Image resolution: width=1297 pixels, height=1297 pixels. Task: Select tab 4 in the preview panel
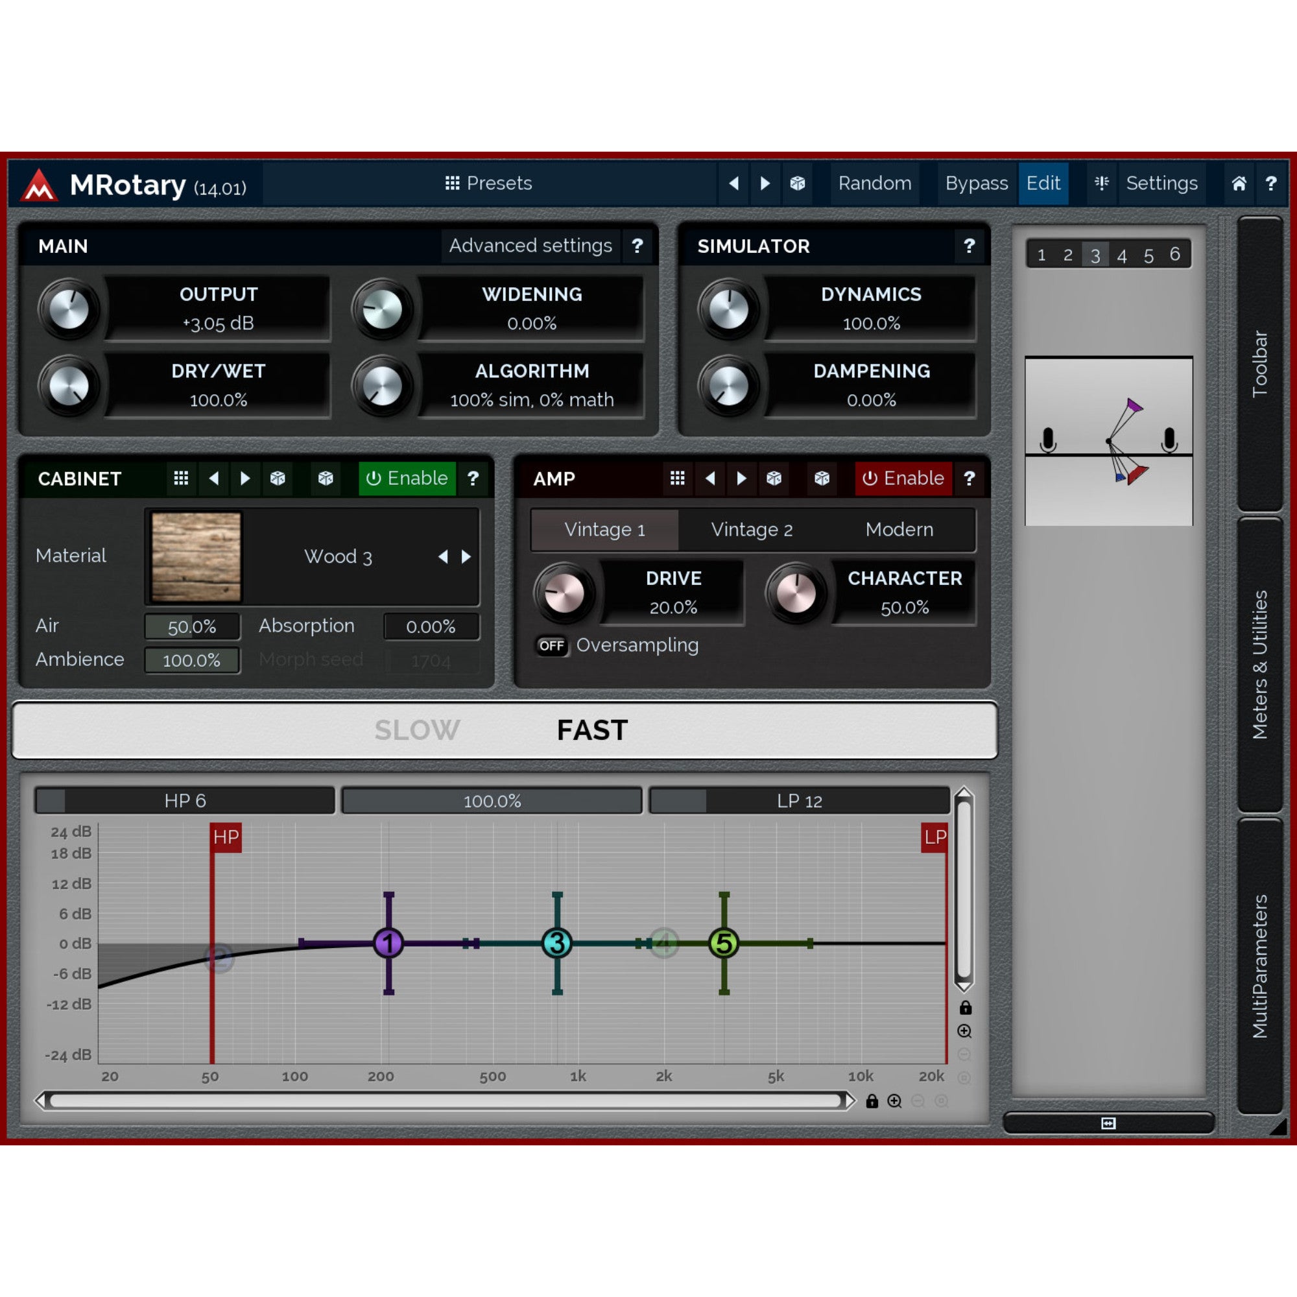[x=1122, y=255]
